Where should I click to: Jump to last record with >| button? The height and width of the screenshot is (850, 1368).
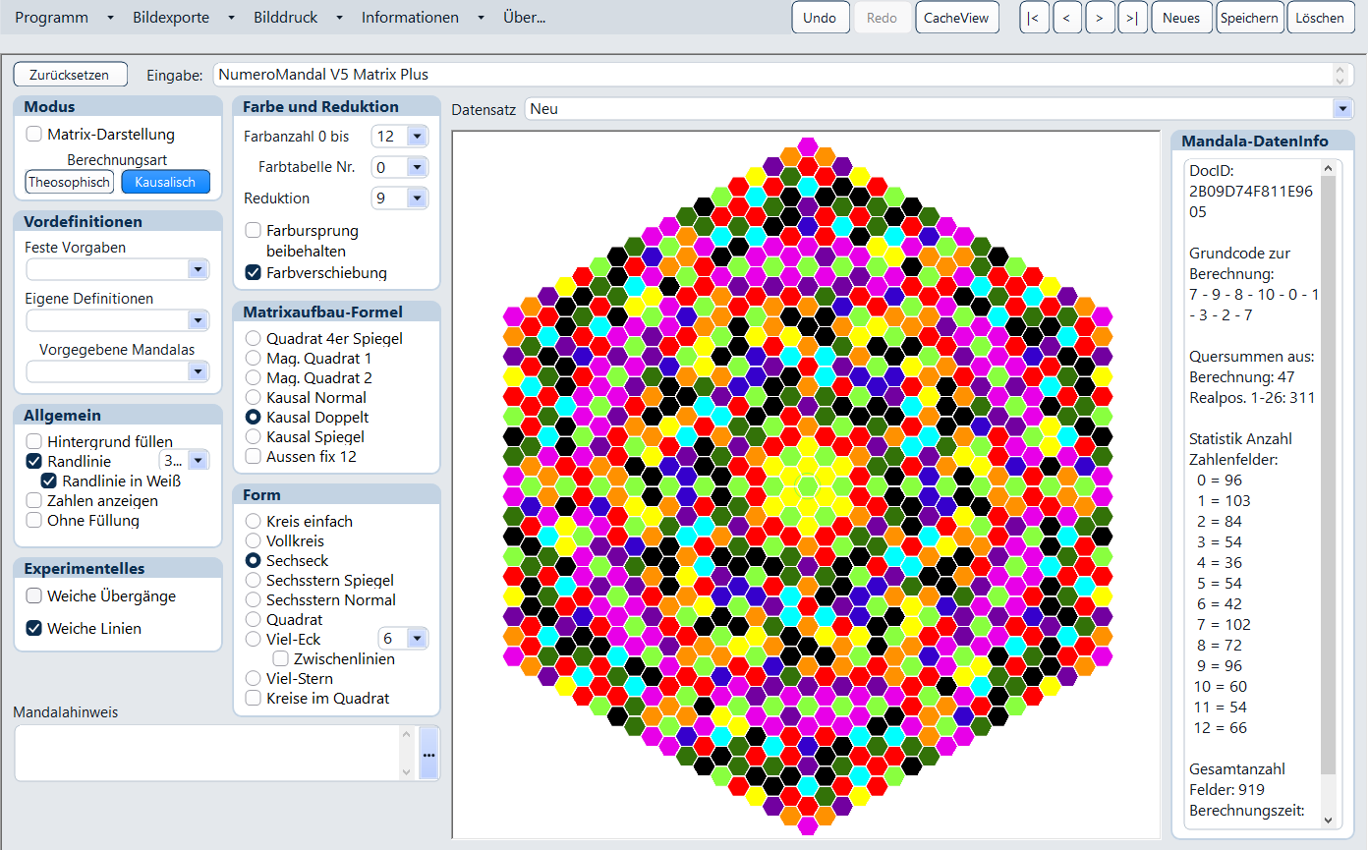1133,18
